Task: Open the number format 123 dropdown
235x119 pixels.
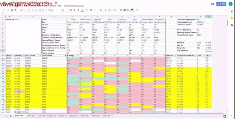Action: 44,10
